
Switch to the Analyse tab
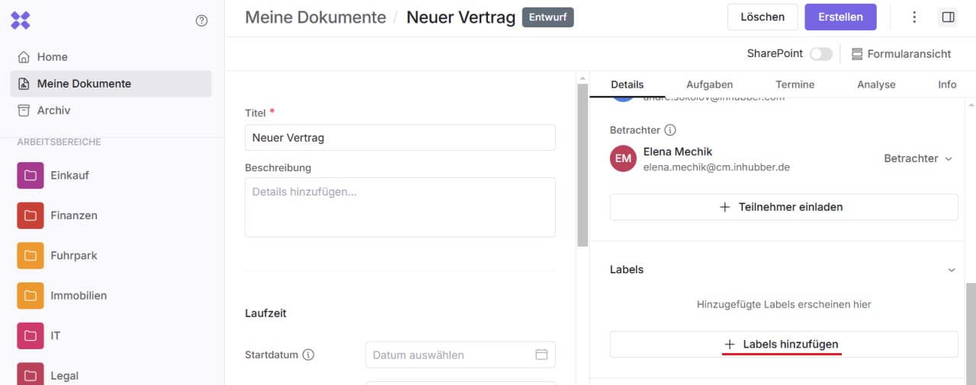click(876, 84)
